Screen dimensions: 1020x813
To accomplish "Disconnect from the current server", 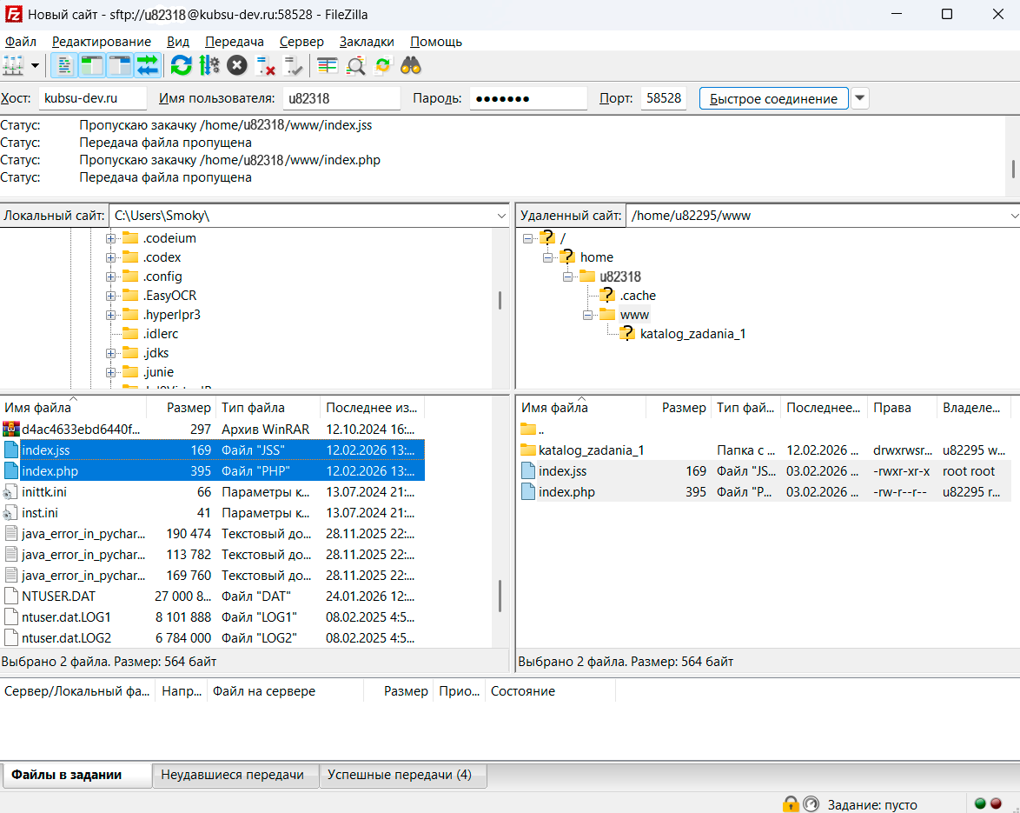I will [265, 66].
